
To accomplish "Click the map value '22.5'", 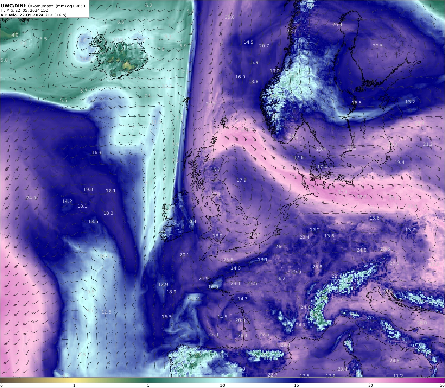I will coord(378,46).
